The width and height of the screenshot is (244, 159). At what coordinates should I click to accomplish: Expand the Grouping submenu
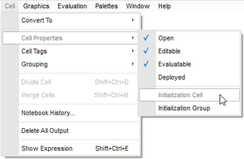point(35,64)
